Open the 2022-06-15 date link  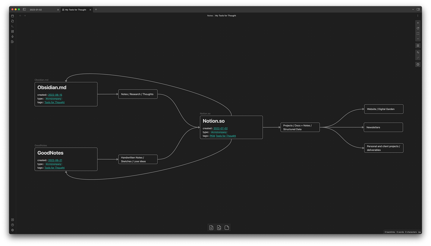click(x=55, y=95)
